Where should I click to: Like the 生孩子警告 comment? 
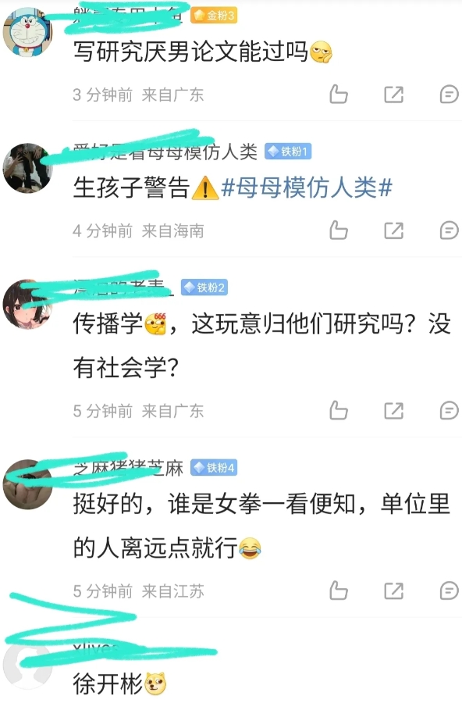(x=339, y=230)
